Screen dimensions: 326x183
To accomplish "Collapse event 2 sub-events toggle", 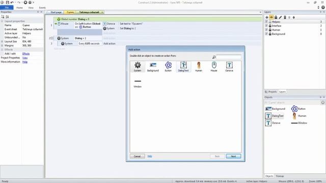I will pos(52,38).
